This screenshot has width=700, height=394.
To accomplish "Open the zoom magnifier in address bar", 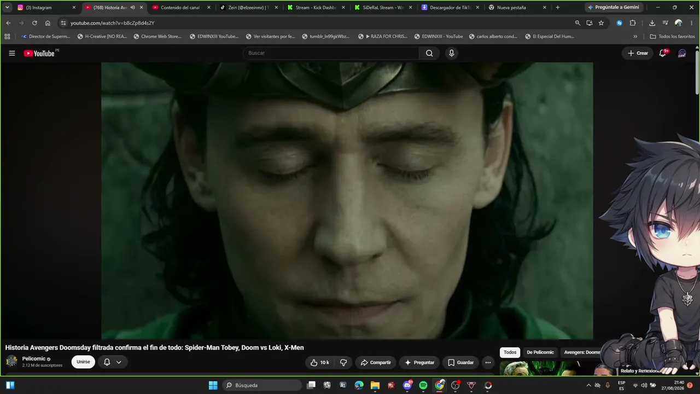I will [577, 23].
